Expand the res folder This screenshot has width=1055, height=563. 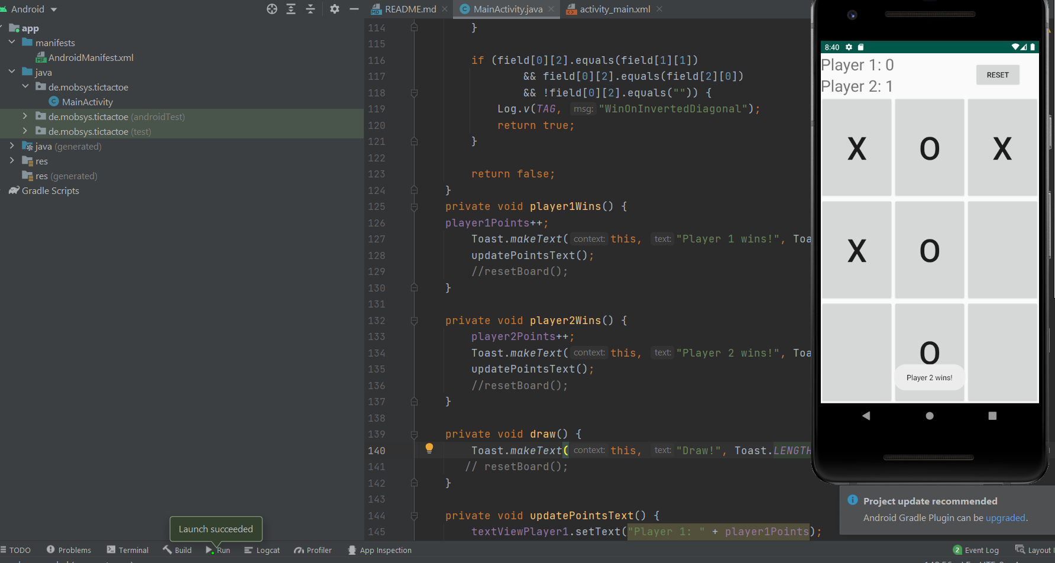click(12, 161)
